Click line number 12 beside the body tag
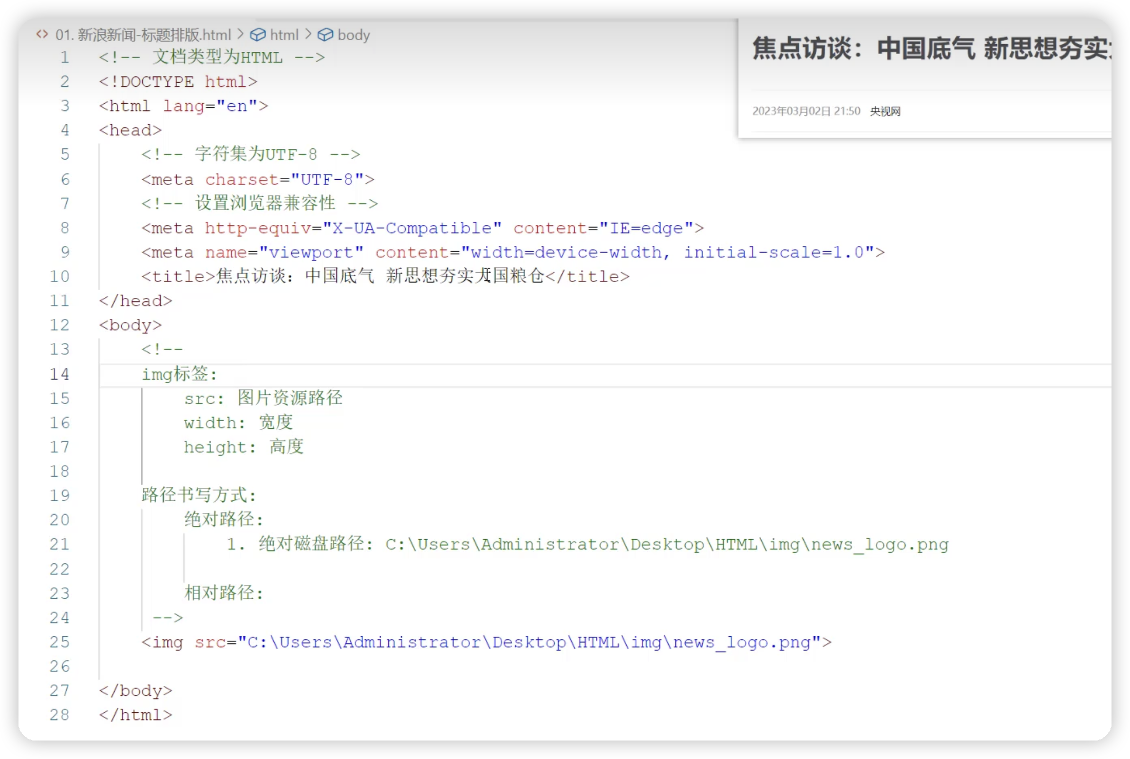Image resolution: width=1130 pixels, height=759 pixels. click(x=60, y=325)
